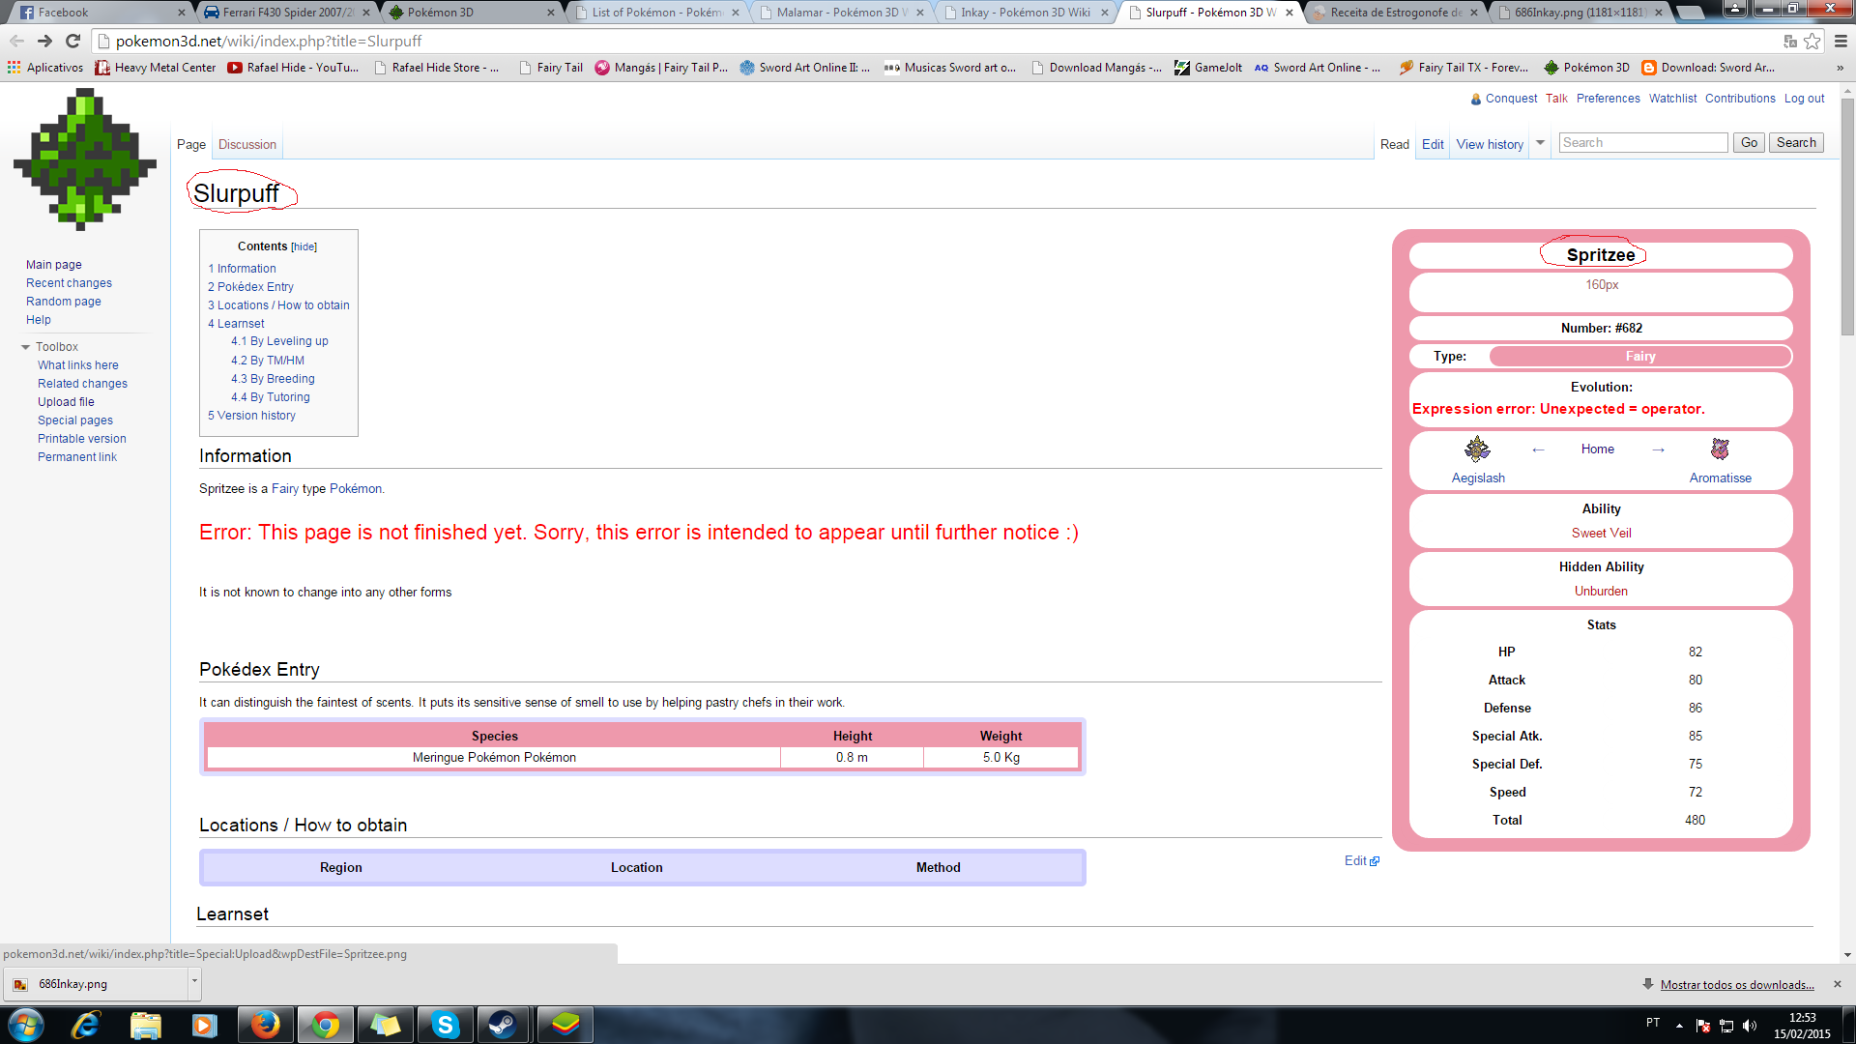Click inside the wiki Search field
Screen dimensions: 1856x1044
1642,143
